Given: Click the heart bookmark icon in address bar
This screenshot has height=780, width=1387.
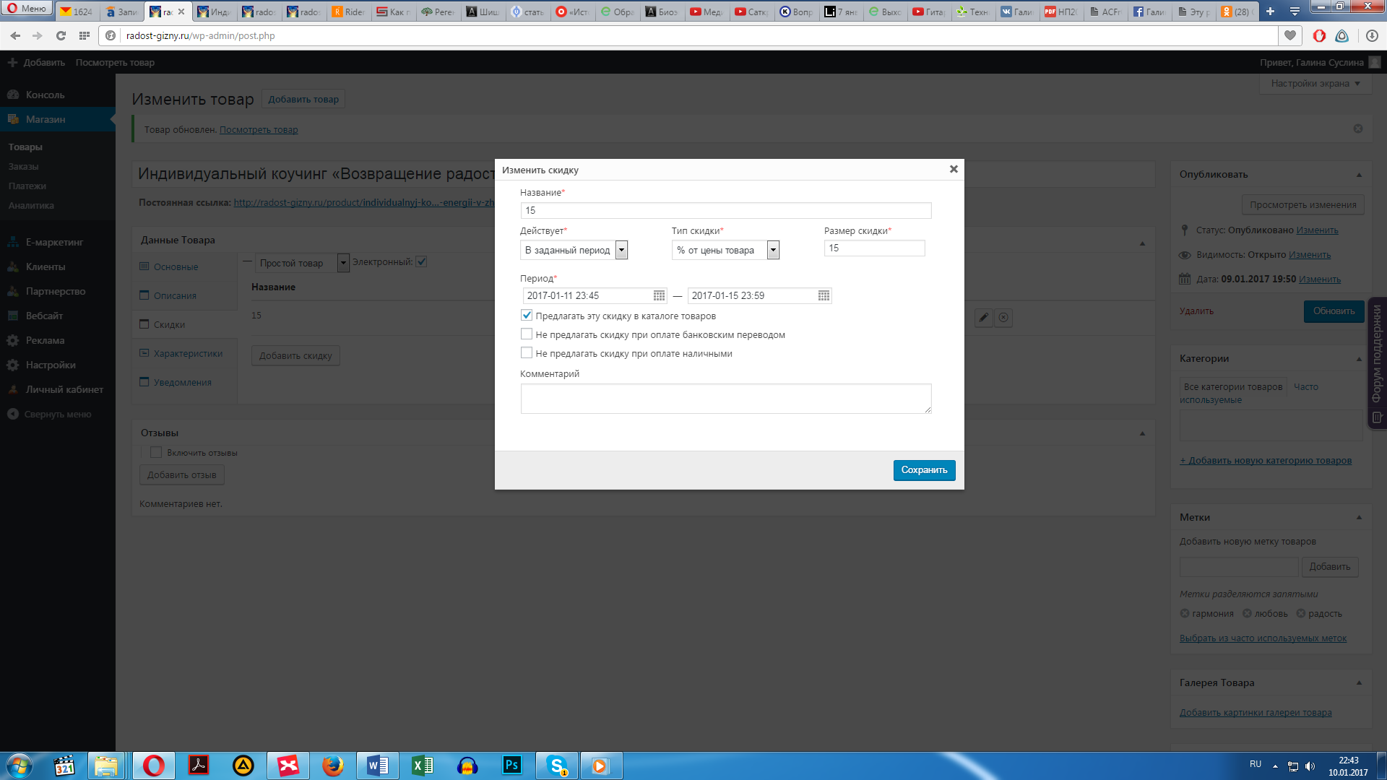Looking at the screenshot, I should point(1290,35).
